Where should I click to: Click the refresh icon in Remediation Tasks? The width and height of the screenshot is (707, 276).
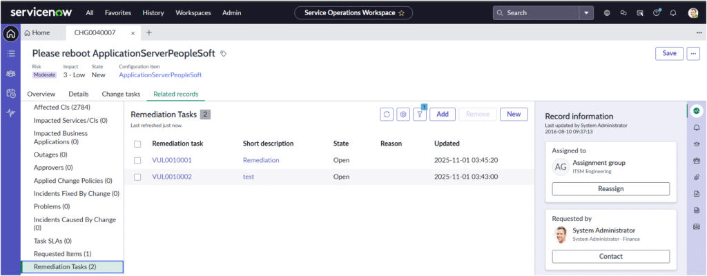387,115
